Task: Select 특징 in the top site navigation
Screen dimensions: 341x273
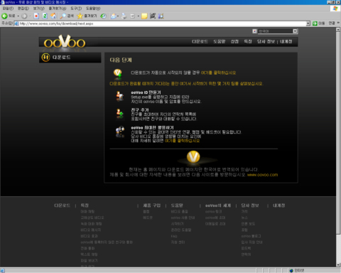Action: [248, 41]
